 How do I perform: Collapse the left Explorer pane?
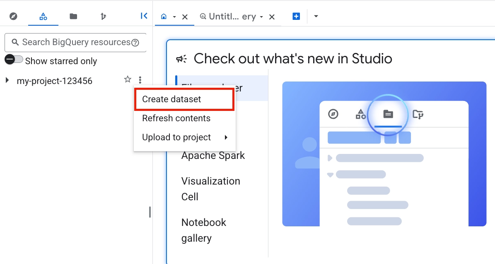coord(144,16)
